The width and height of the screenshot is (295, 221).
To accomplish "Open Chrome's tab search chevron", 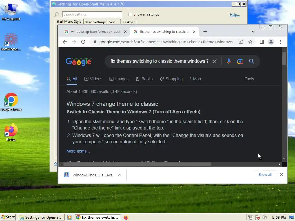I will coord(253,32).
